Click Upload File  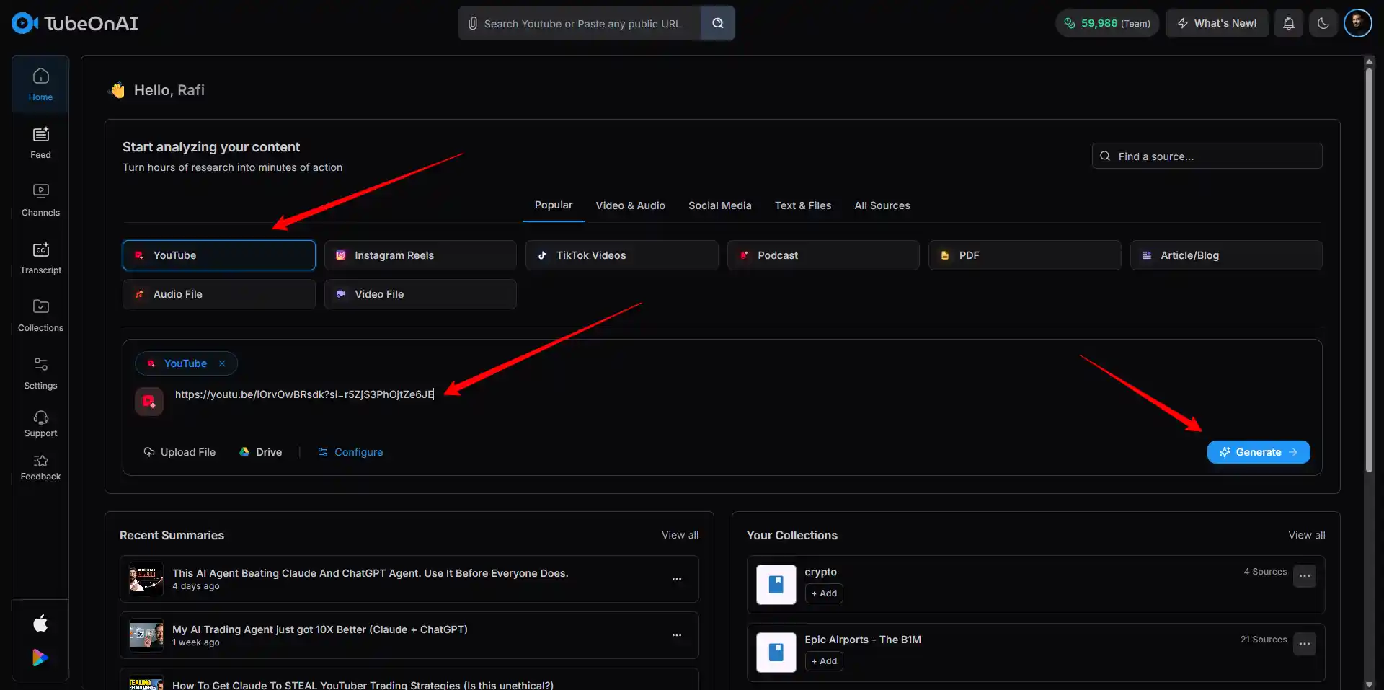point(179,452)
